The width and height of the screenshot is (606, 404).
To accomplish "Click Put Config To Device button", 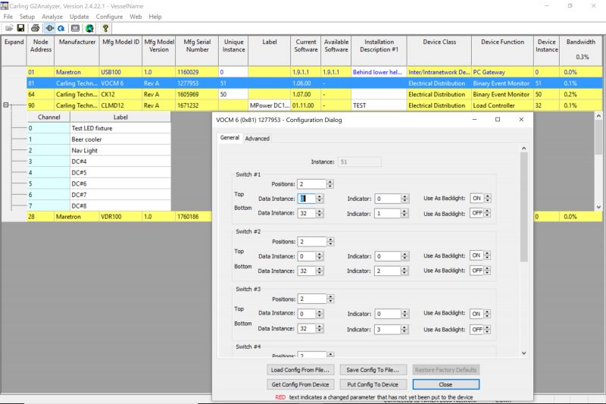I will [x=373, y=384].
